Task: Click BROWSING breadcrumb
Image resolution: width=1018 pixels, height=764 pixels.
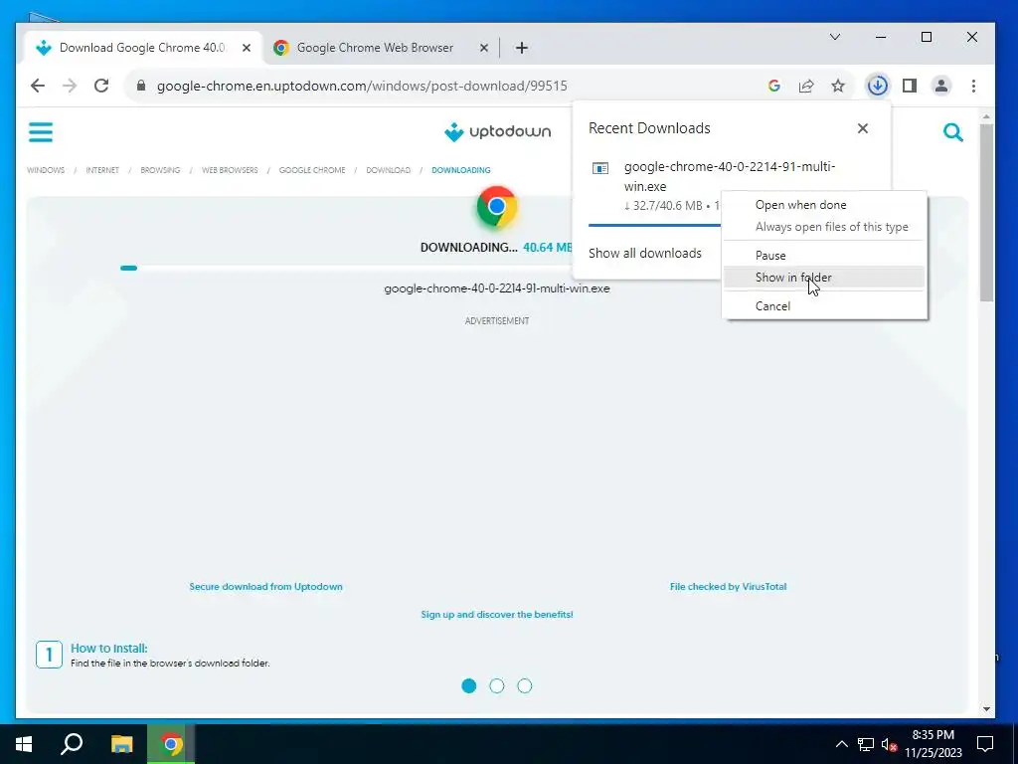Action: (x=160, y=170)
